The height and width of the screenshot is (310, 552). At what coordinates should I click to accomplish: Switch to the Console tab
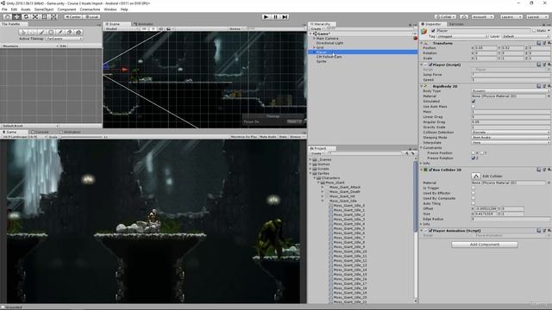tap(40, 132)
